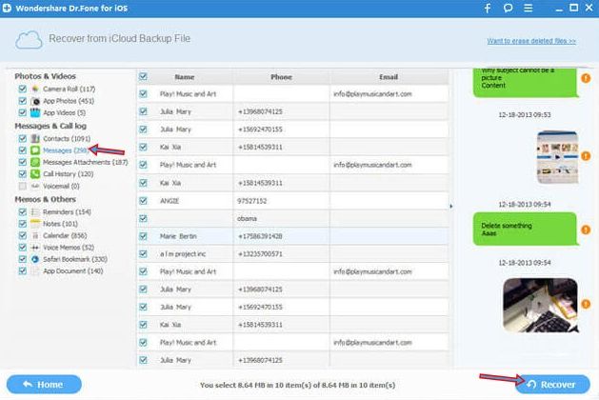
Task: Click the iCloud cloud icon in header
Action: click(x=29, y=40)
